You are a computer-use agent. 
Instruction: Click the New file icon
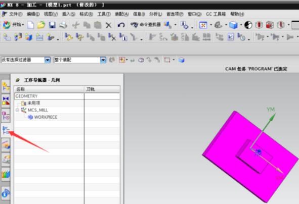pyautogui.click(x=30, y=25)
